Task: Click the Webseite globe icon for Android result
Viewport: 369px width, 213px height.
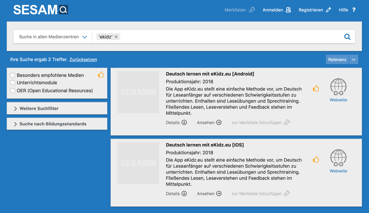Action: coord(338,87)
